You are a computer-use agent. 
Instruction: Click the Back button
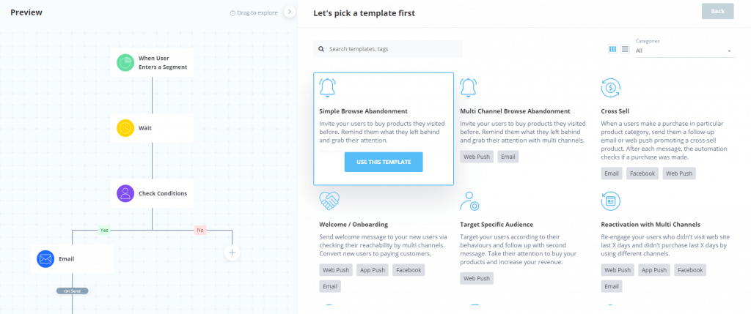pyautogui.click(x=717, y=11)
